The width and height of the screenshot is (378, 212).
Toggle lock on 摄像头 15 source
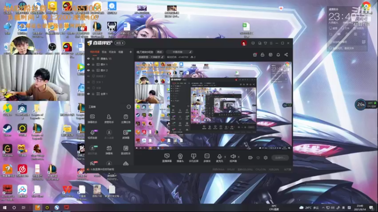pos(93,58)
